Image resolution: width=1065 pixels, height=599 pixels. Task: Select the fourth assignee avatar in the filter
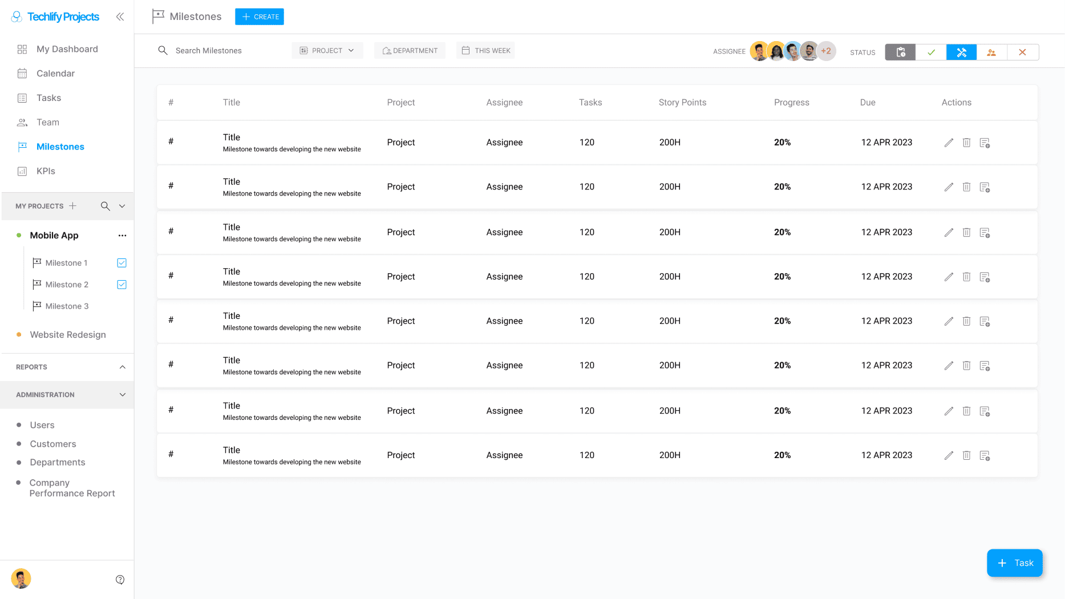click(x=809, y=51)
